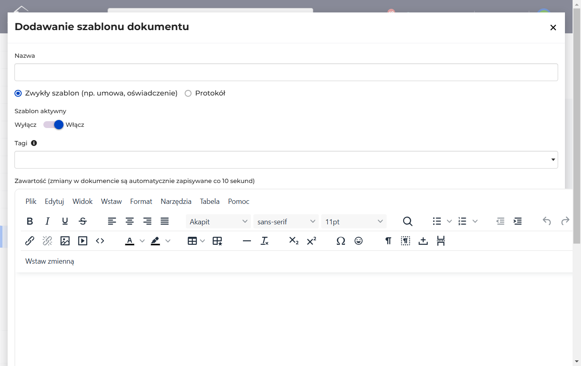Focus the Nazwa text field
Viewport: 581px width, 366px height.
286,72
